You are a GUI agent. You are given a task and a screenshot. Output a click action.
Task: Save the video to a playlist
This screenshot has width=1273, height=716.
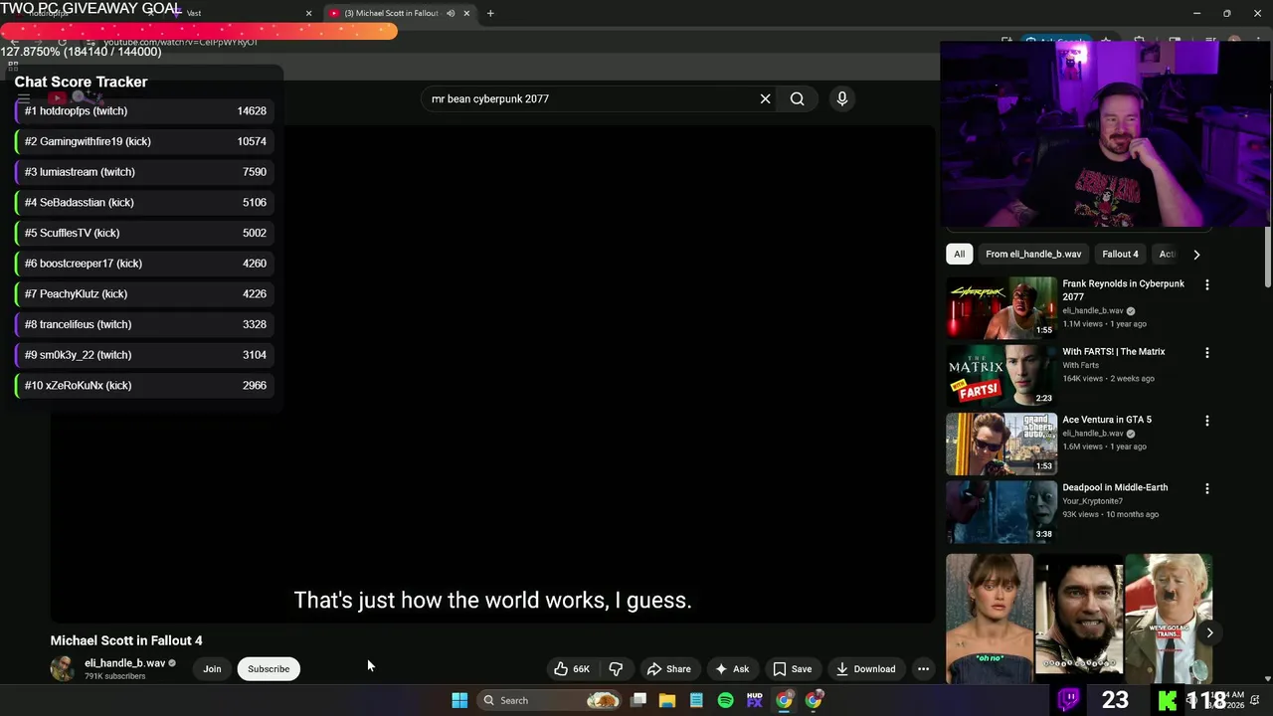[x=792, y=668]
